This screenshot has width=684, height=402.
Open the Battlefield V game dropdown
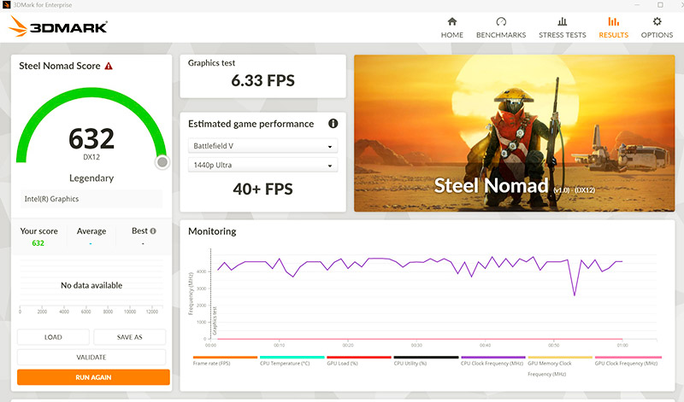[262, 146]
